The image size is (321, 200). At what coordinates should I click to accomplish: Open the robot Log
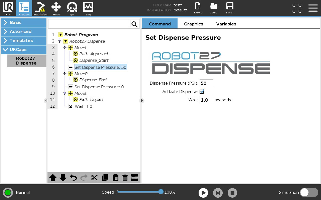tap(88, 8)
